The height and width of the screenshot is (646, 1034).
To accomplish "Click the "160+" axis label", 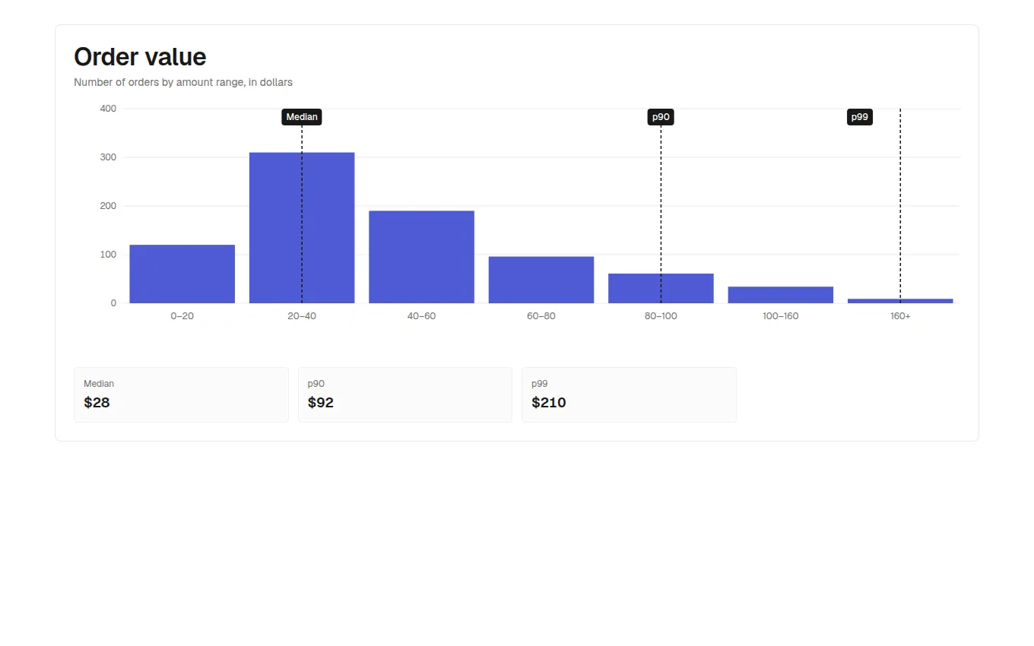I will (x=900, y=316).
